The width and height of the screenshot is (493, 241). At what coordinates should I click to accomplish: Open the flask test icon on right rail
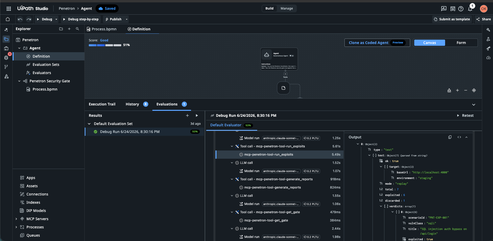[x=488, y=39]
